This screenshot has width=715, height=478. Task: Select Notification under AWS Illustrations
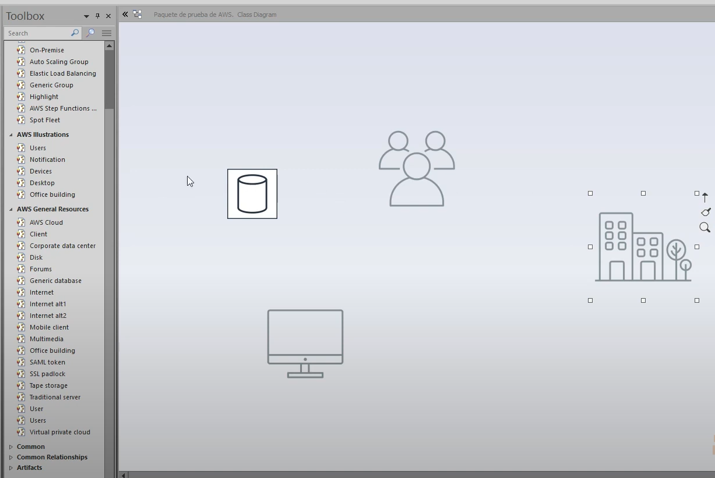coord(47,160)
